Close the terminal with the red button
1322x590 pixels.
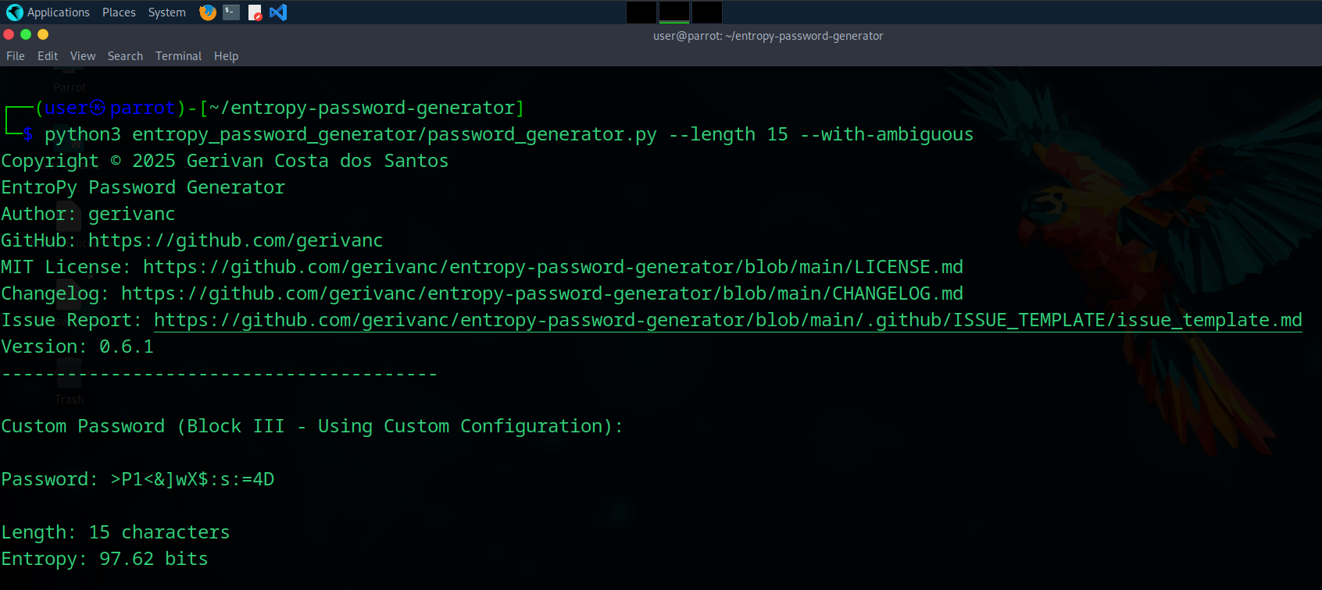point(9,34)
